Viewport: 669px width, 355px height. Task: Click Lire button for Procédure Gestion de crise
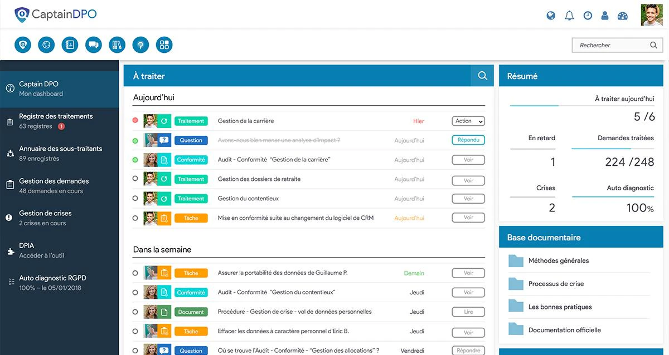468,312
